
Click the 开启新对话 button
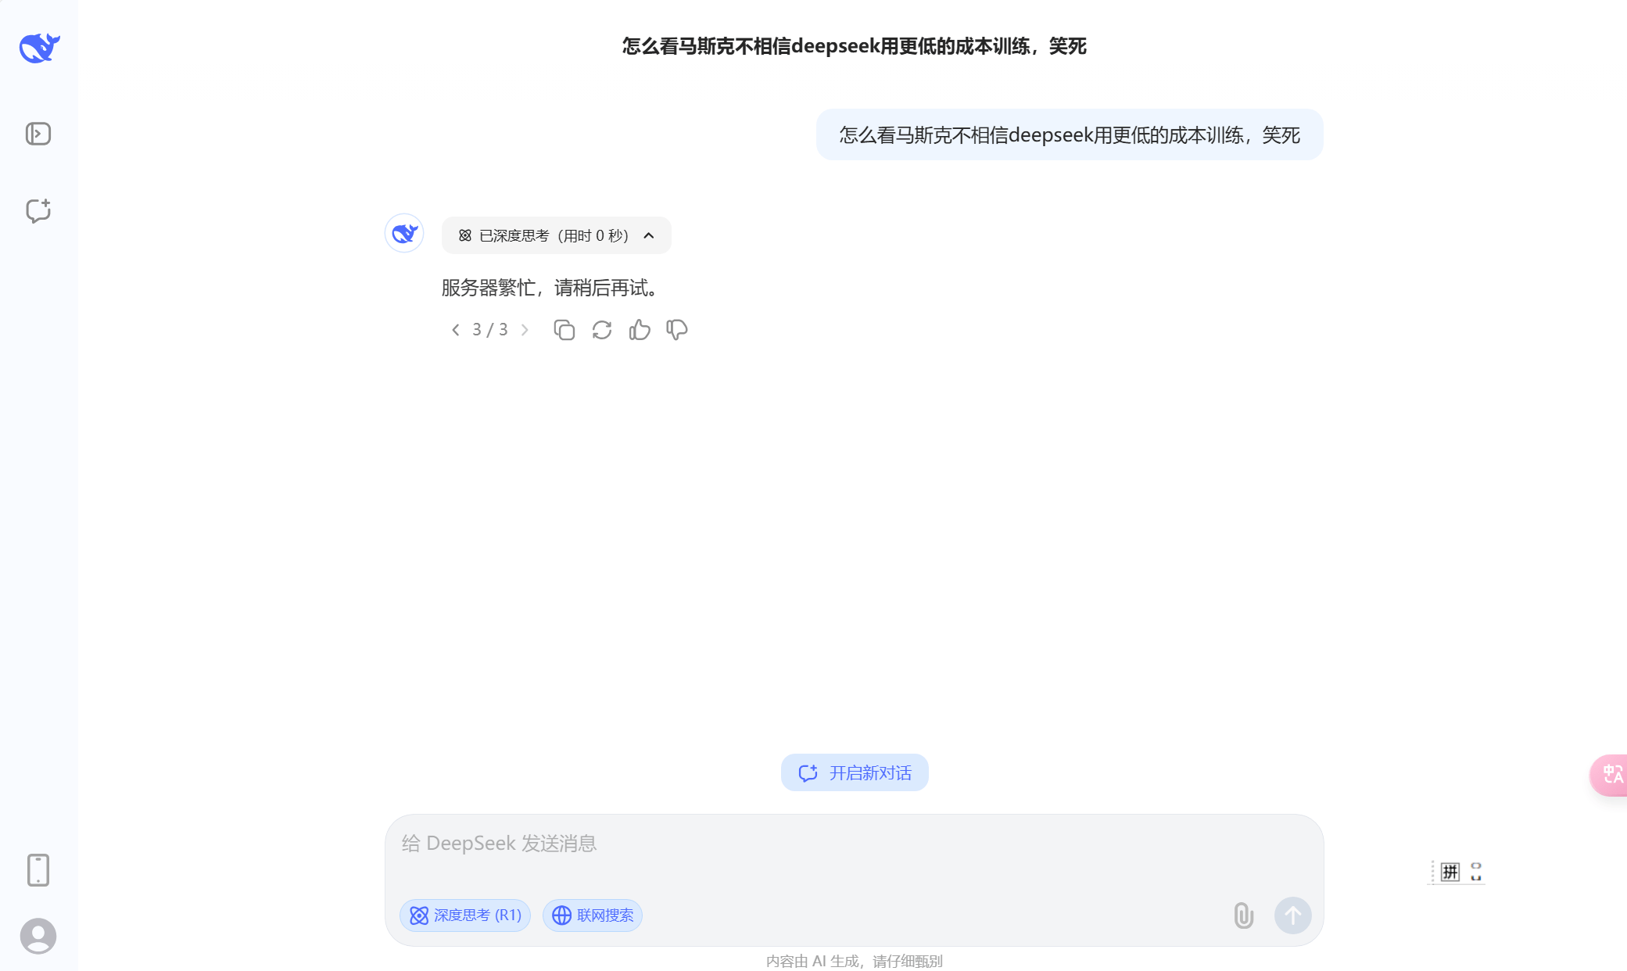[x=854, y=772]
